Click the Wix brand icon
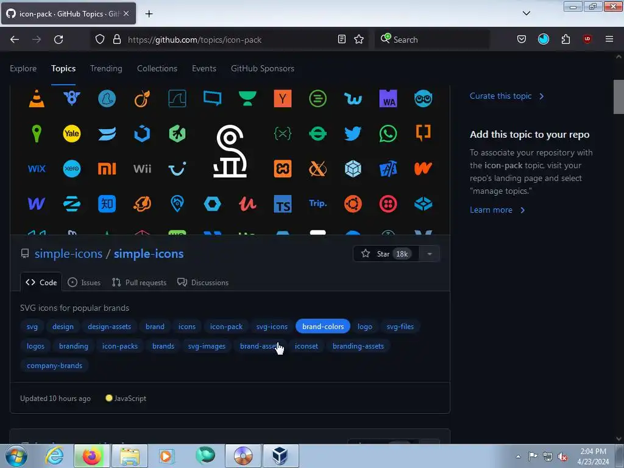Viewport: 624px width, 468px height. (x=37, y=169)
